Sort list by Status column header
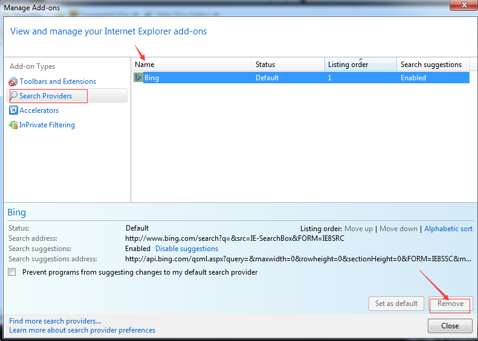The width and height of the screenshot is (478, 341). (x=288, y=64)
